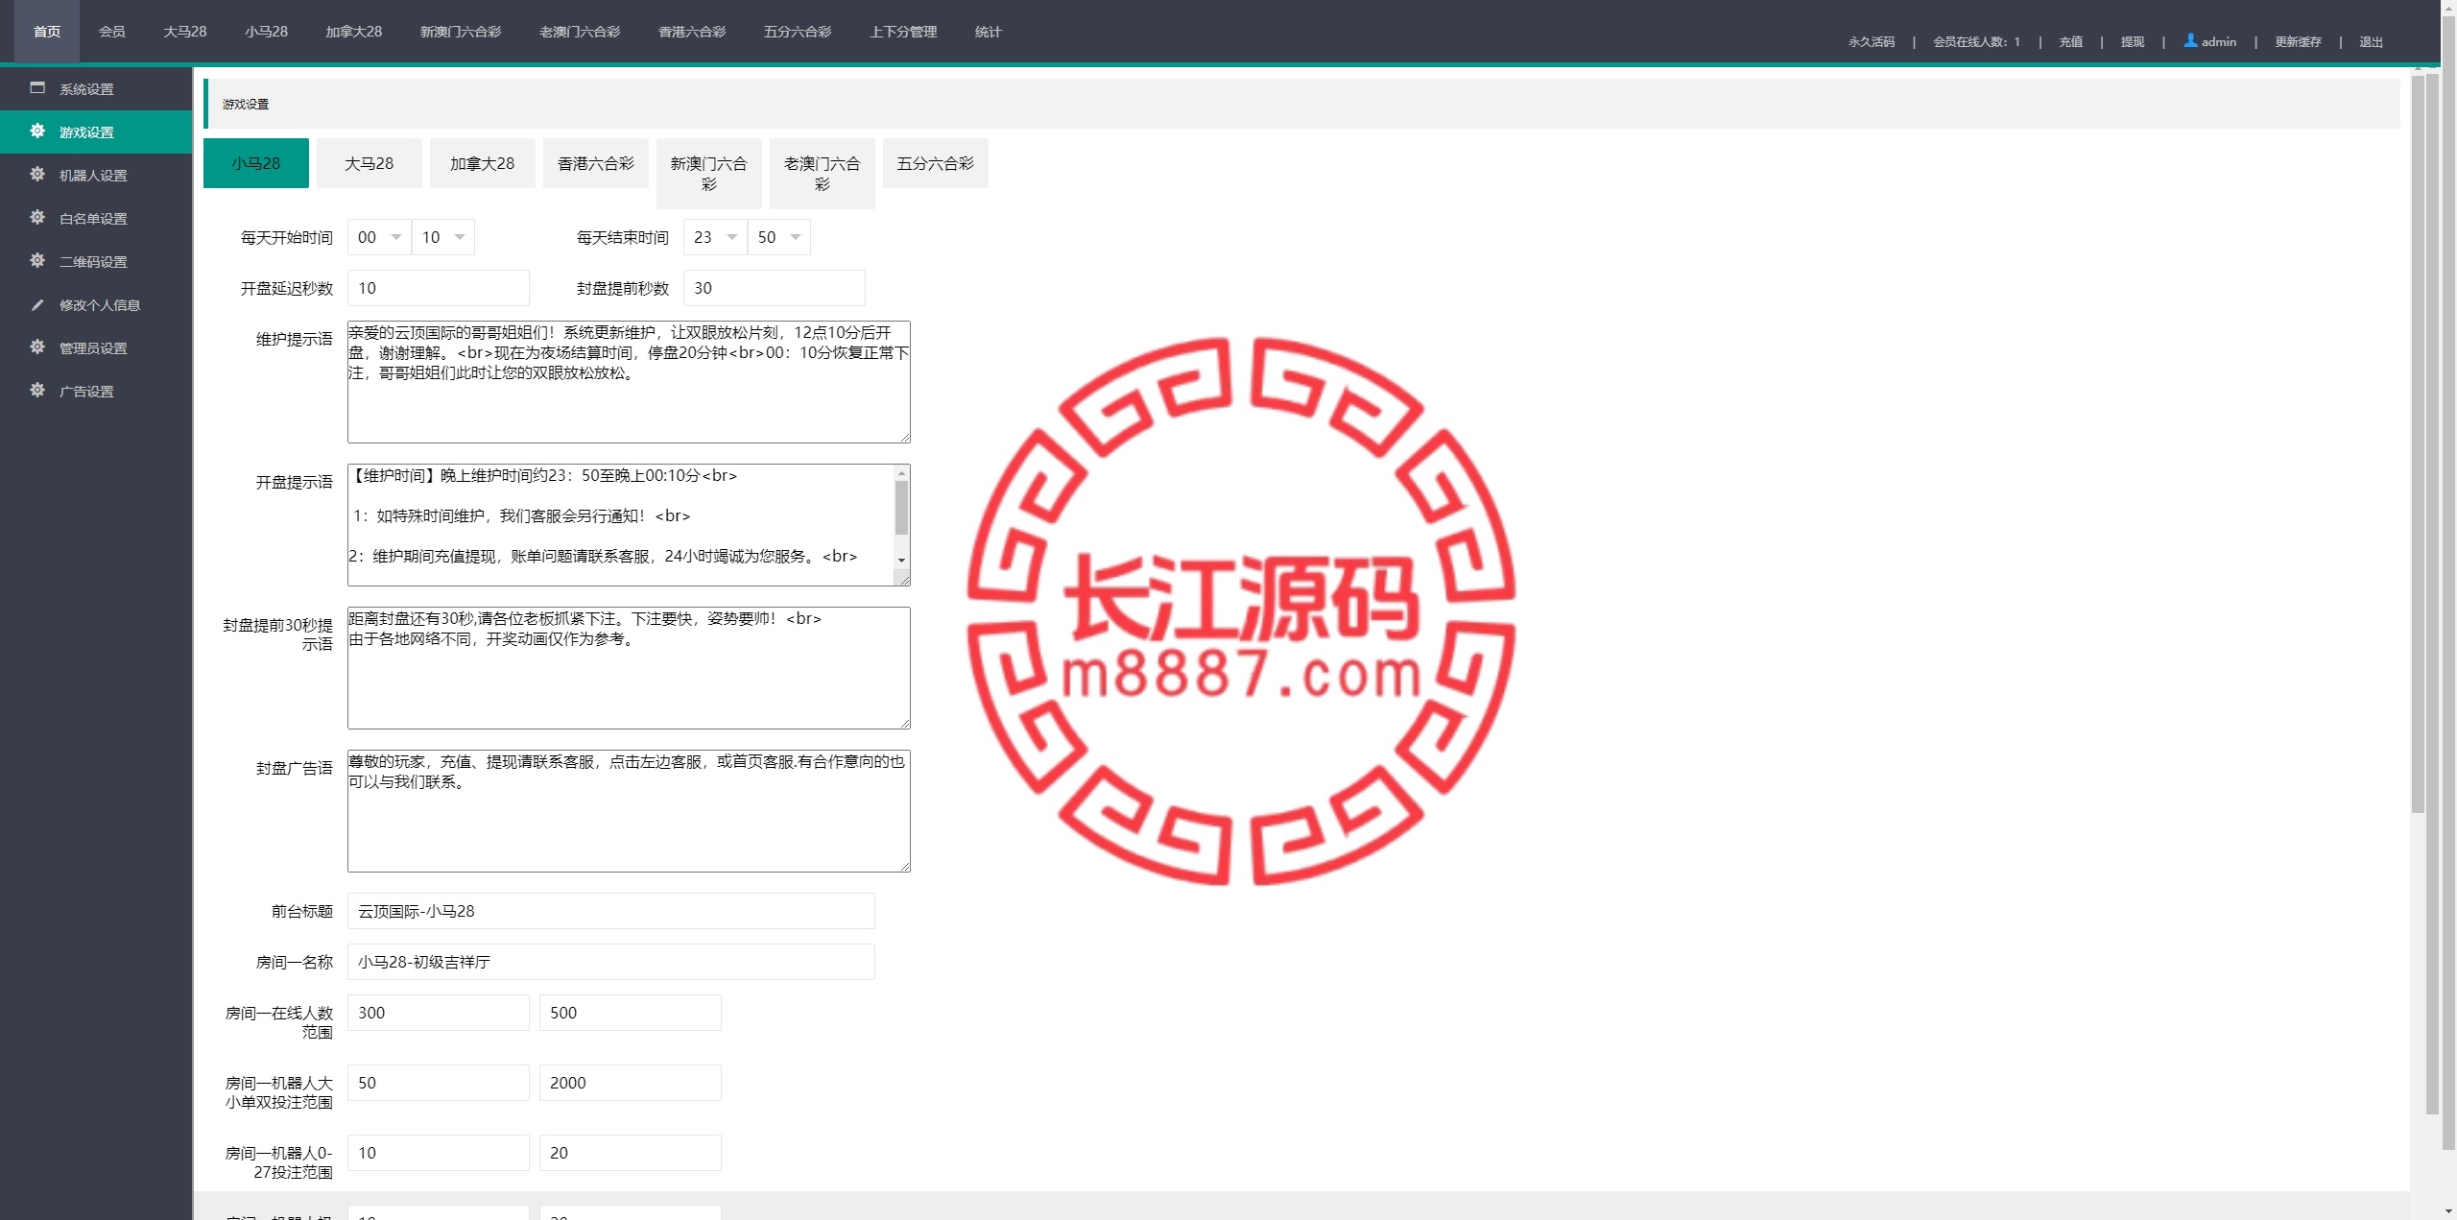Click the 开盘提示语 textarea scroll-down arrow
Viewport: 2457px width, 1220px height.
point(901,560)
